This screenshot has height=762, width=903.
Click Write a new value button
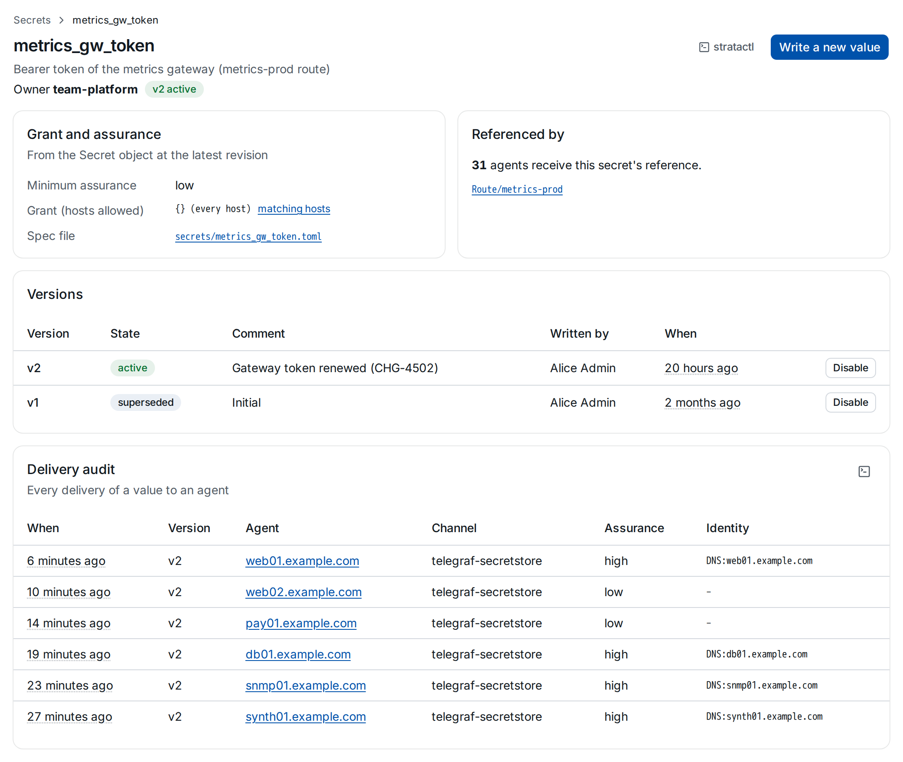pyautogui.click(x=829, y=47)
